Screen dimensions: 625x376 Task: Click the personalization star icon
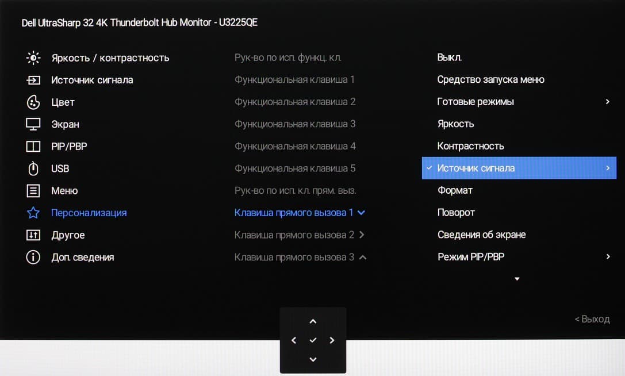point(33,213)
